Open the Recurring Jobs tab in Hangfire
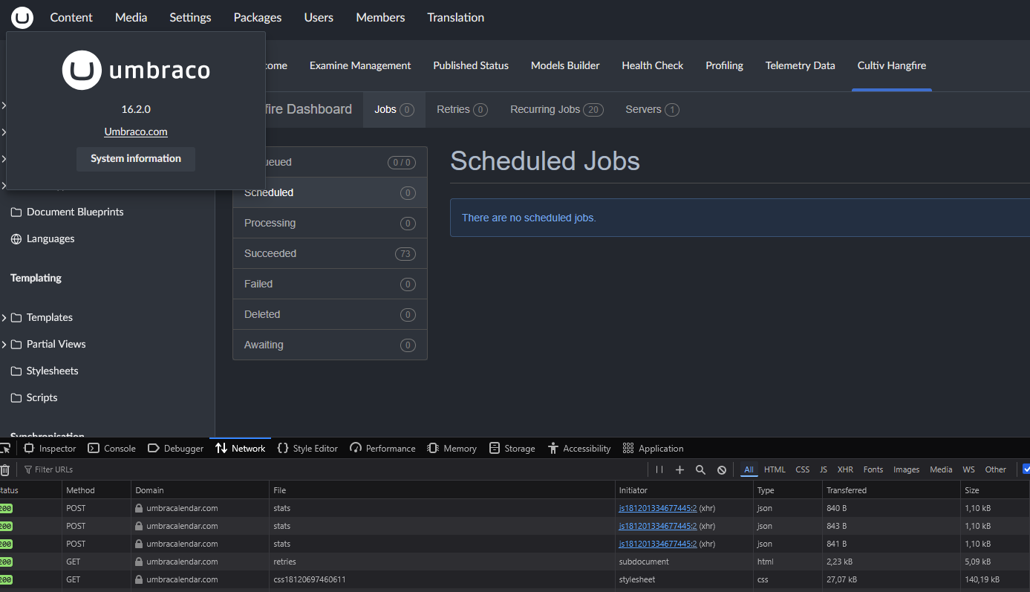This screenshot has width=1030, height=592. (555, 110)
